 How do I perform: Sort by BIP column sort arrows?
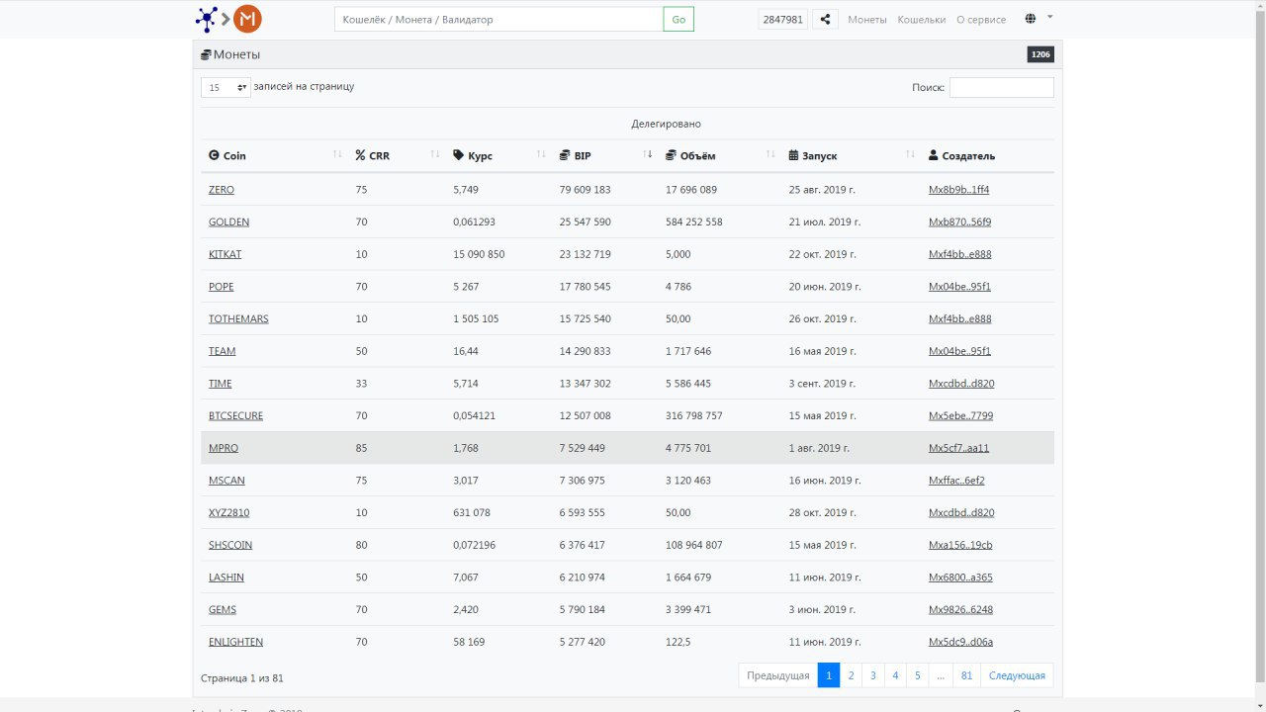point(648,155)
